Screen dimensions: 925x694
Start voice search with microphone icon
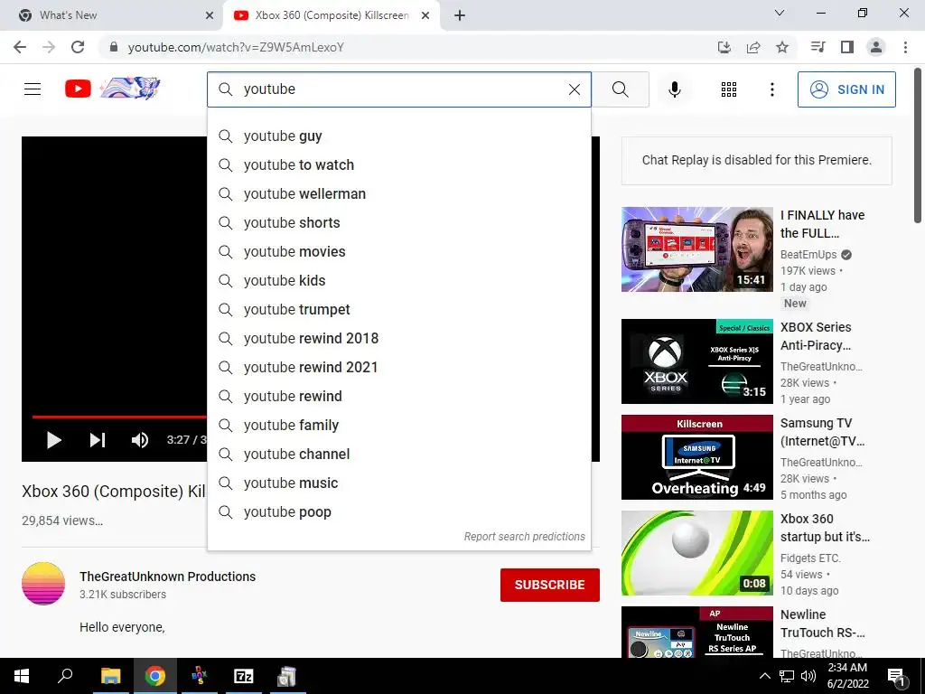(674, 89)
